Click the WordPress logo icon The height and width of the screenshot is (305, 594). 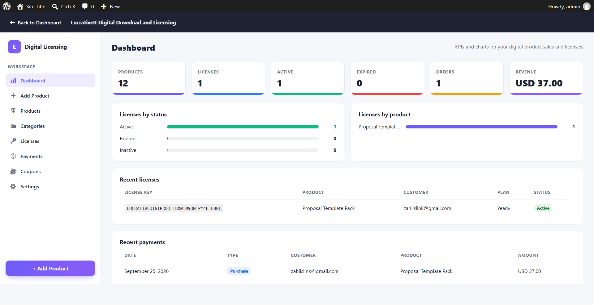(x=6, y=6)
